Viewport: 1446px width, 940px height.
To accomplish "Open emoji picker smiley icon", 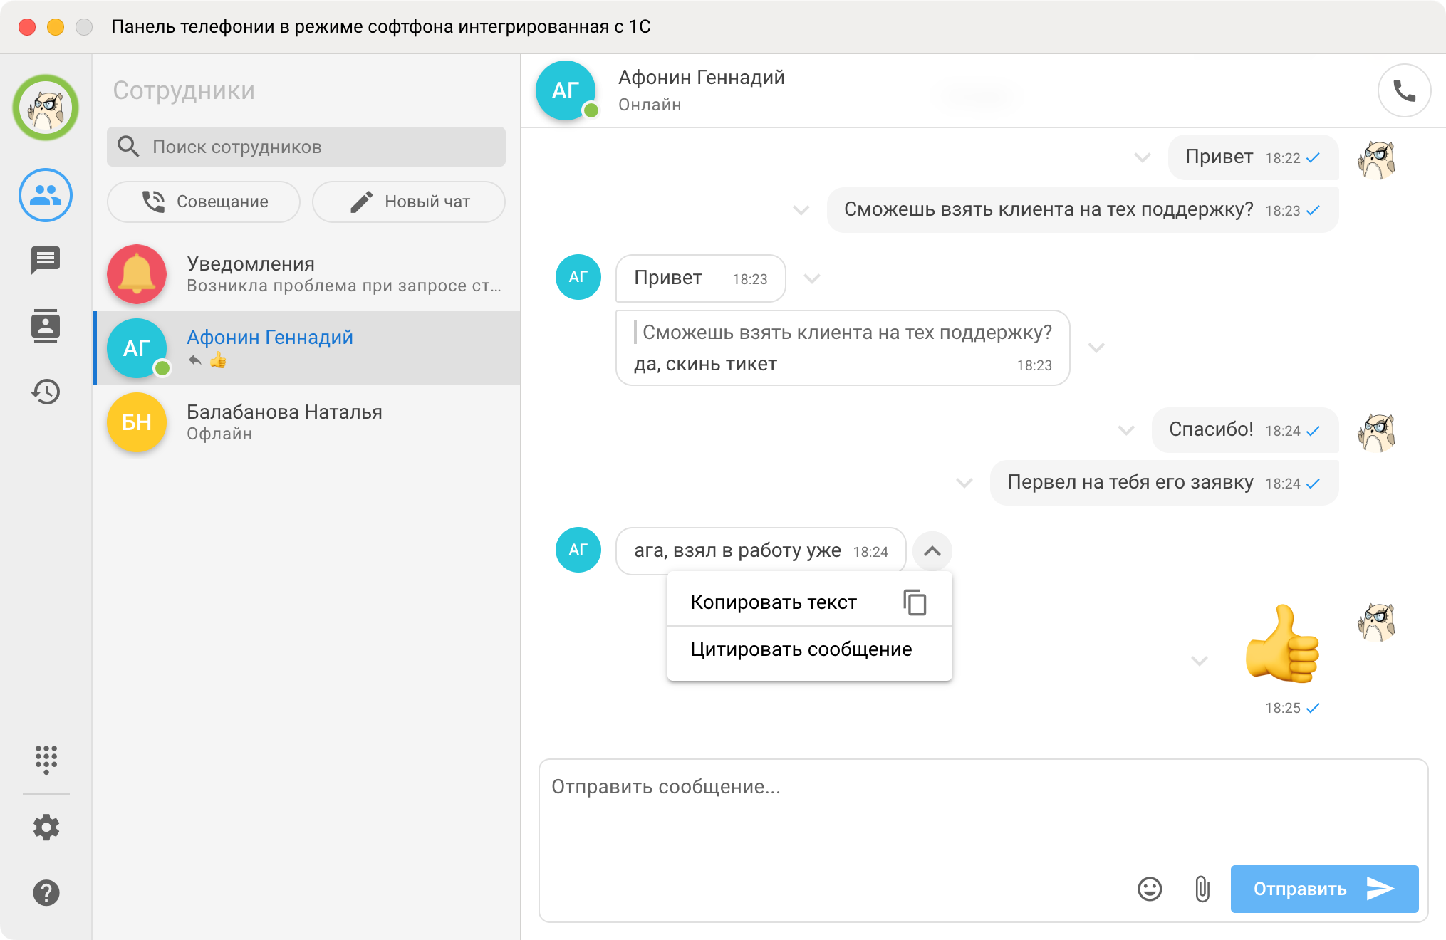I will click(x=1150, y=889).
